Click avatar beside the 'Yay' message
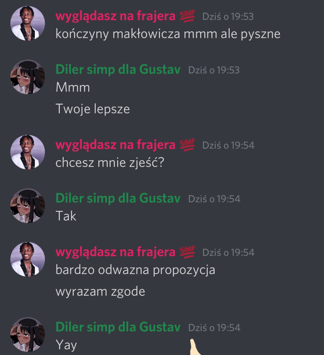The width and height of the screenshot is (324, 355). click(28, 335)
